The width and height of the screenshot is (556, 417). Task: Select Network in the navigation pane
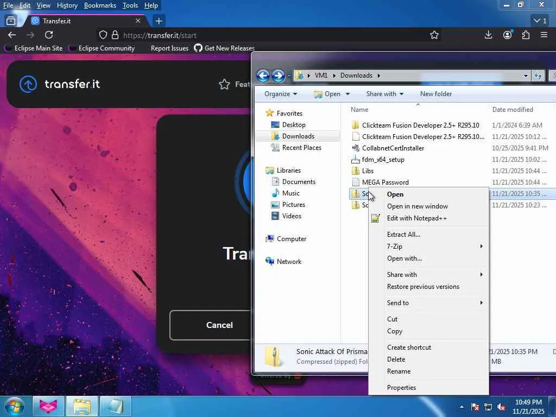tap(289, 262)
